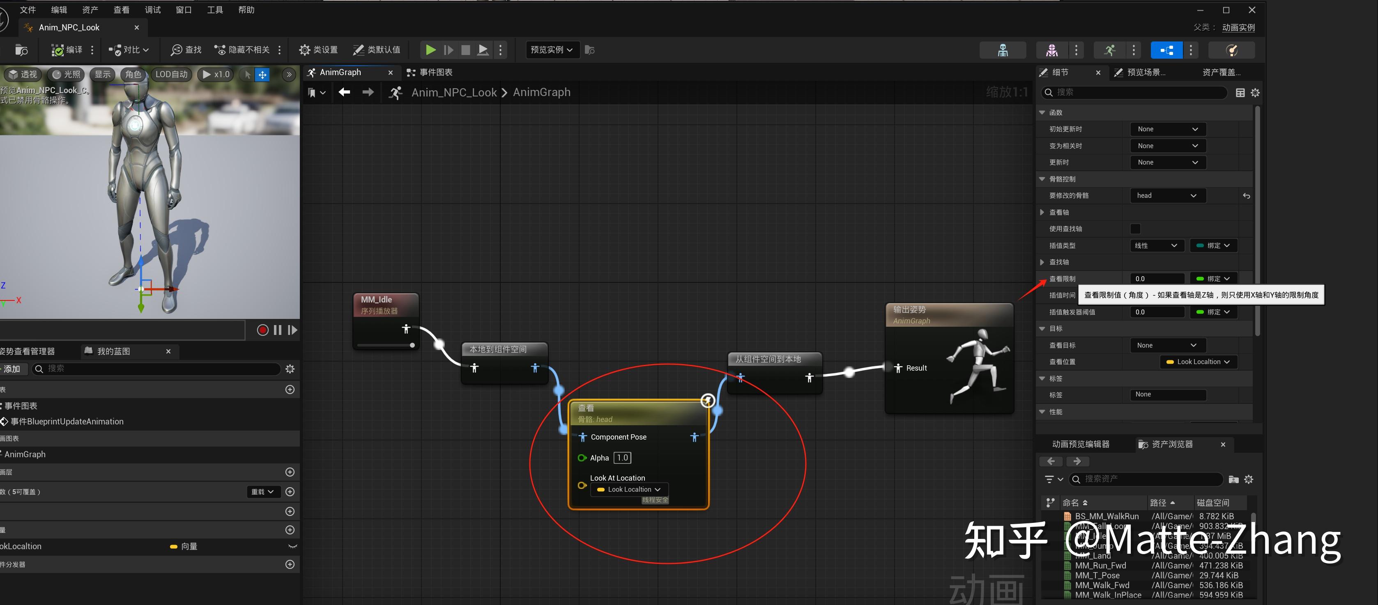
Task: Click the Find (查找) toolbar icon
Action: pyautogui.click(x=185, y=49)
